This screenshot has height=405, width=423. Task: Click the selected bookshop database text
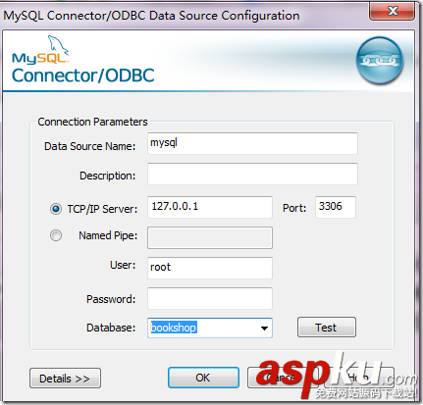[x=174, y=328]
